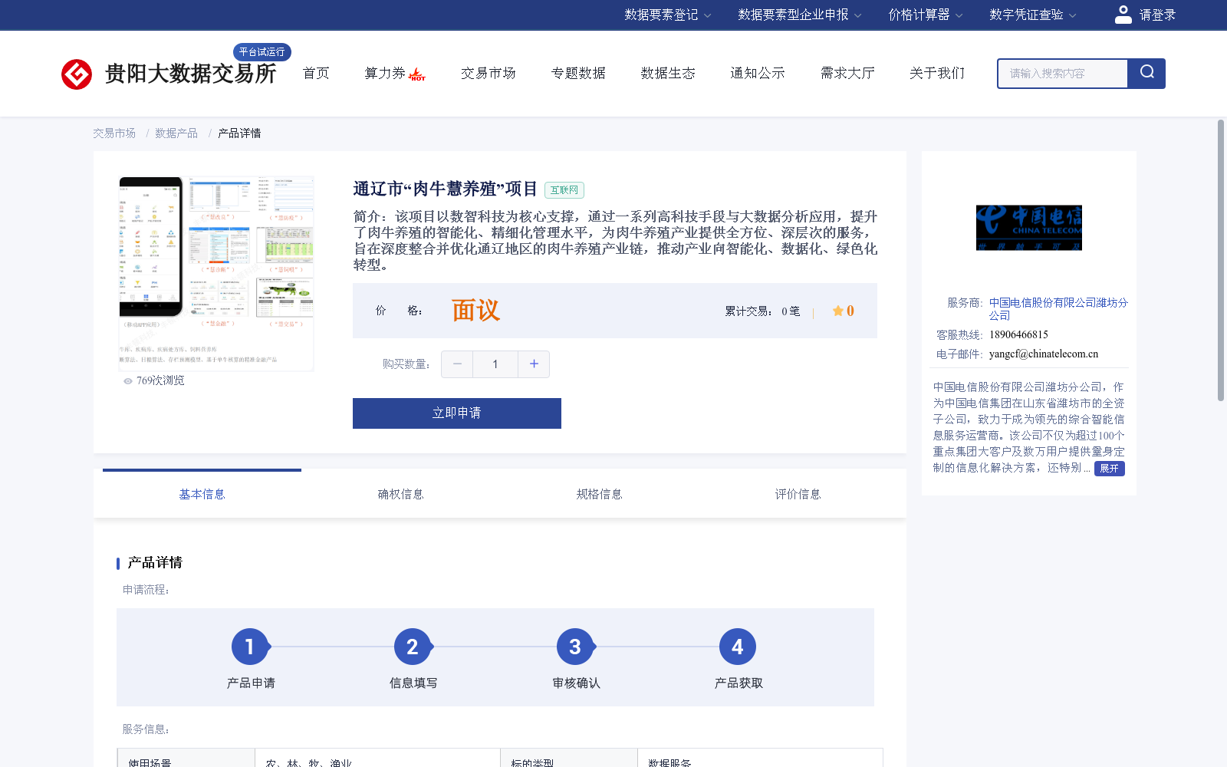The width and height of the screenshot is (1227, 767).
Task: Click step 2 信息填写 circle
Action: click(x=413, y=647)
